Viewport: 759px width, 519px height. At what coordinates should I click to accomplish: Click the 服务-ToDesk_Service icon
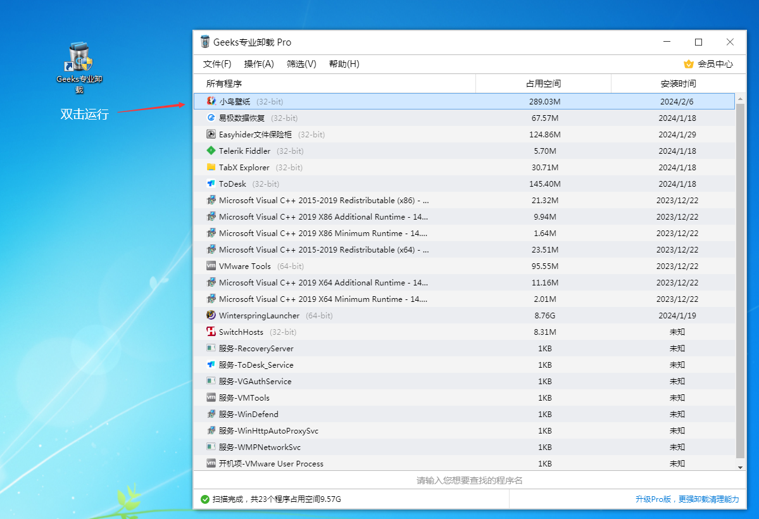(211, 365)
